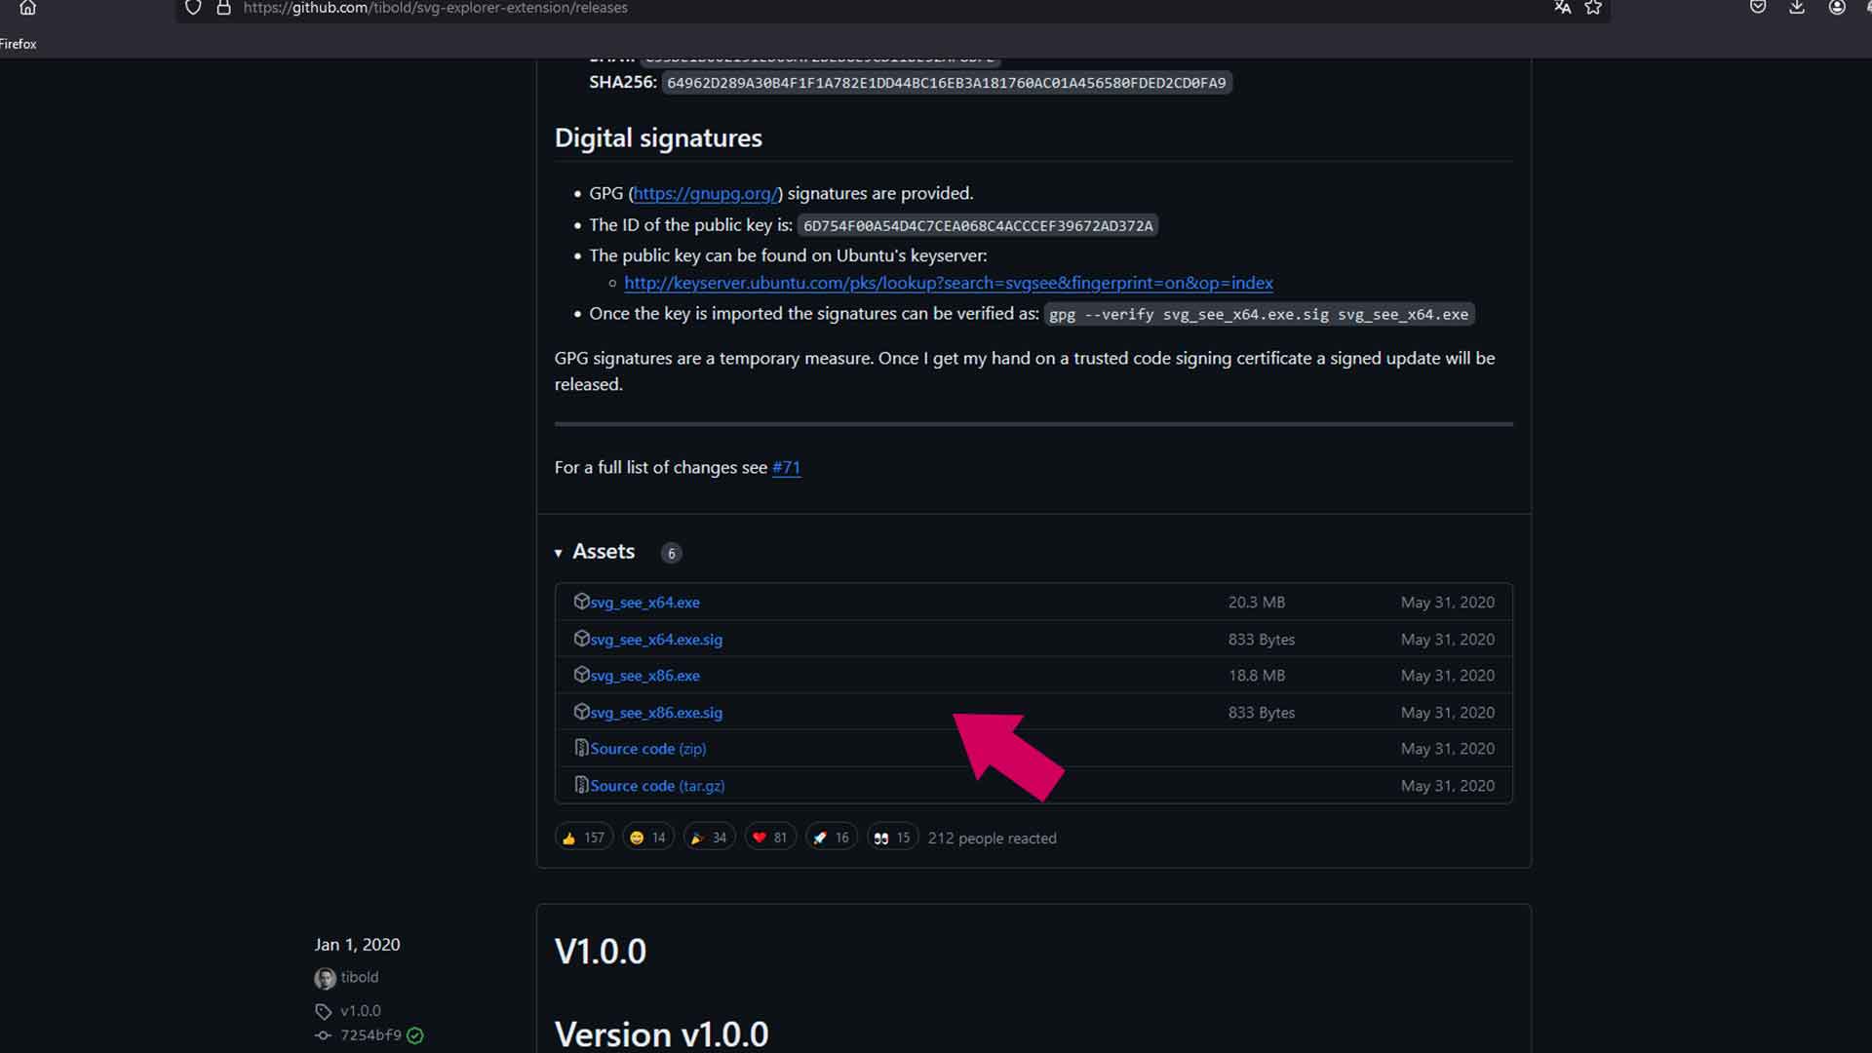Click the gpg --verify command text
The width and height of the screenshot is (1872, 1053).
[x=1259, y=314]
